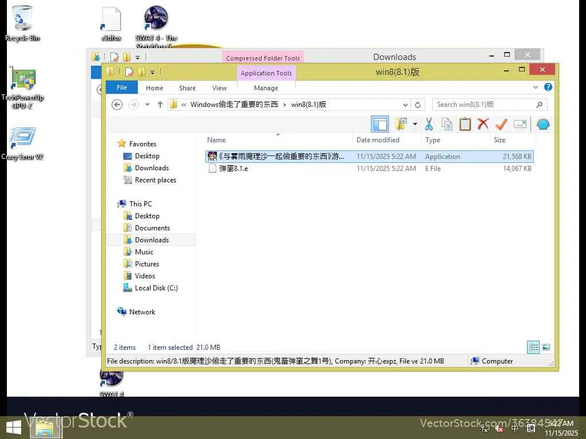The width and height of the screenshot is (586, 439).
Task: Open Local Disk (C:) in sidebar
Action: tap(156, 288)
